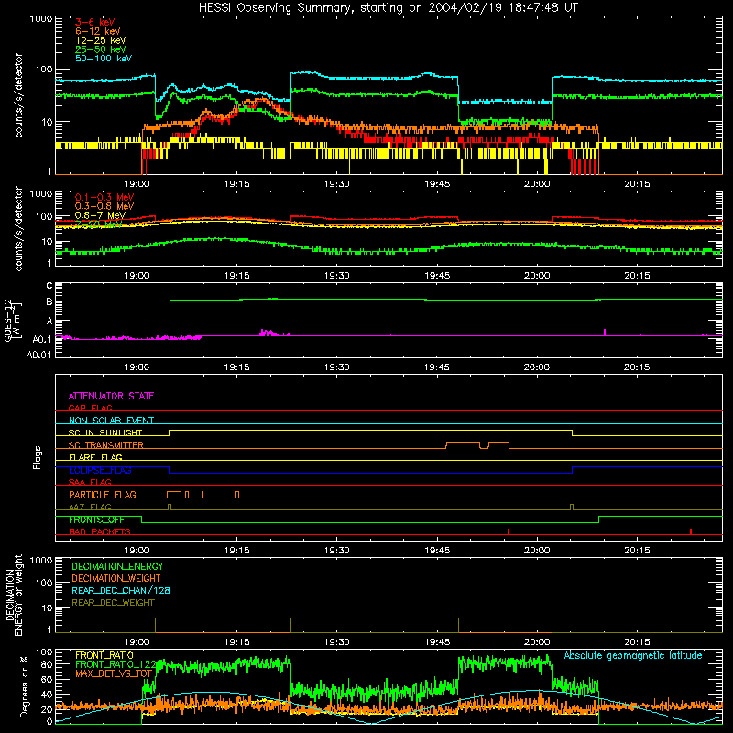Click the magenta GOES spike just after 20:08
The height and width of the screenshot is (733, 733).
pyautogui.click(x=605, y=333)
